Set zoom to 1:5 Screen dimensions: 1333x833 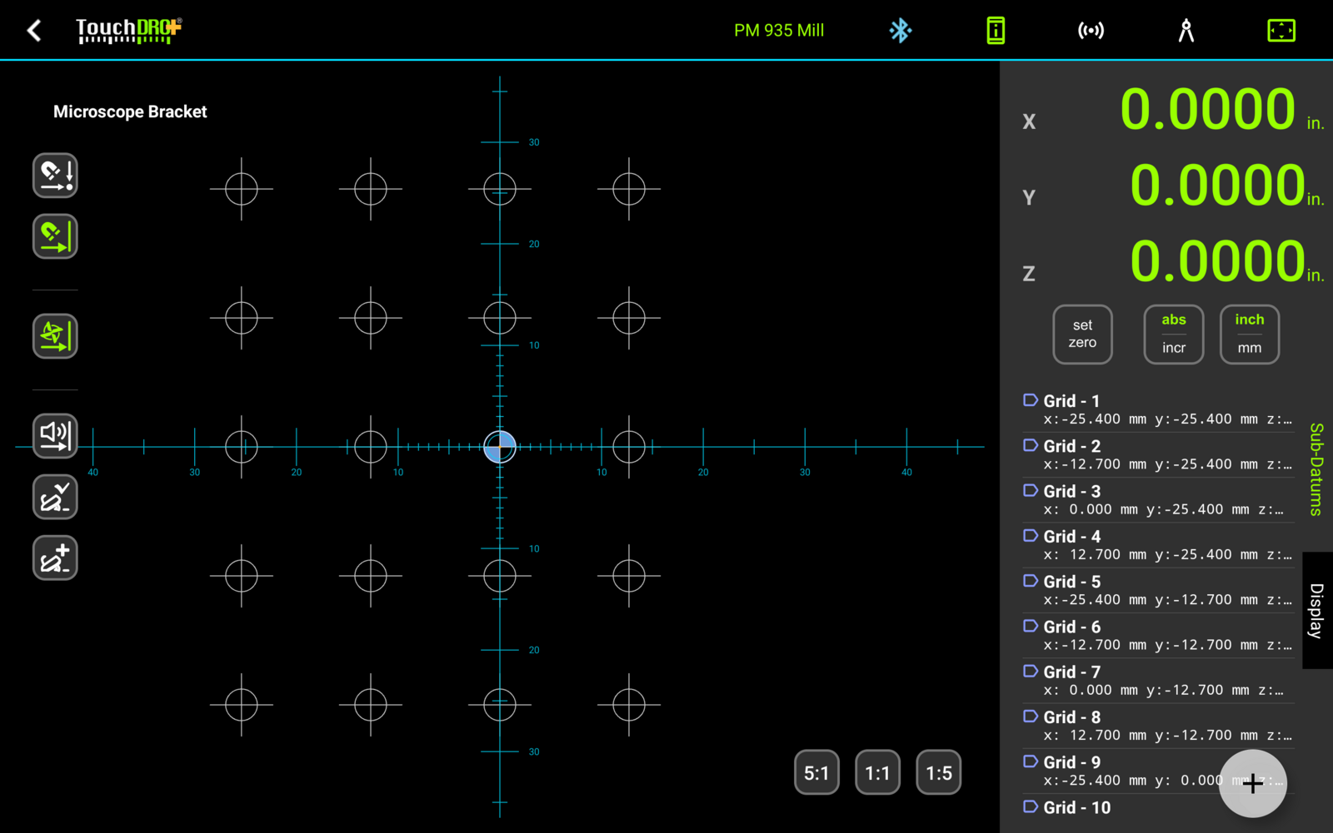tap(939, 773)
